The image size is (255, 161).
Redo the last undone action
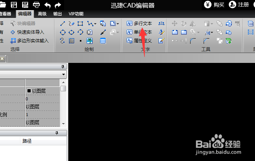58,5
